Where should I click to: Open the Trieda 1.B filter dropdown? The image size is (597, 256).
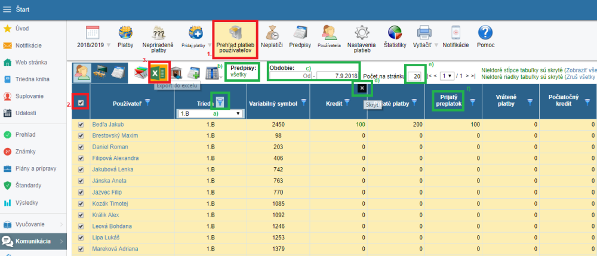[210, 113]
